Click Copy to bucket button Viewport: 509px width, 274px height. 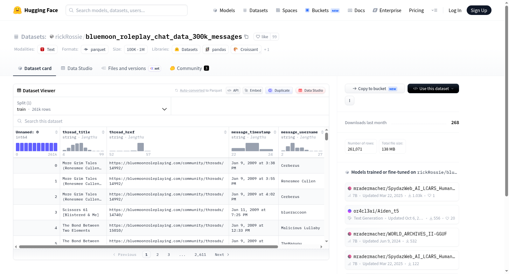point(375,88)
